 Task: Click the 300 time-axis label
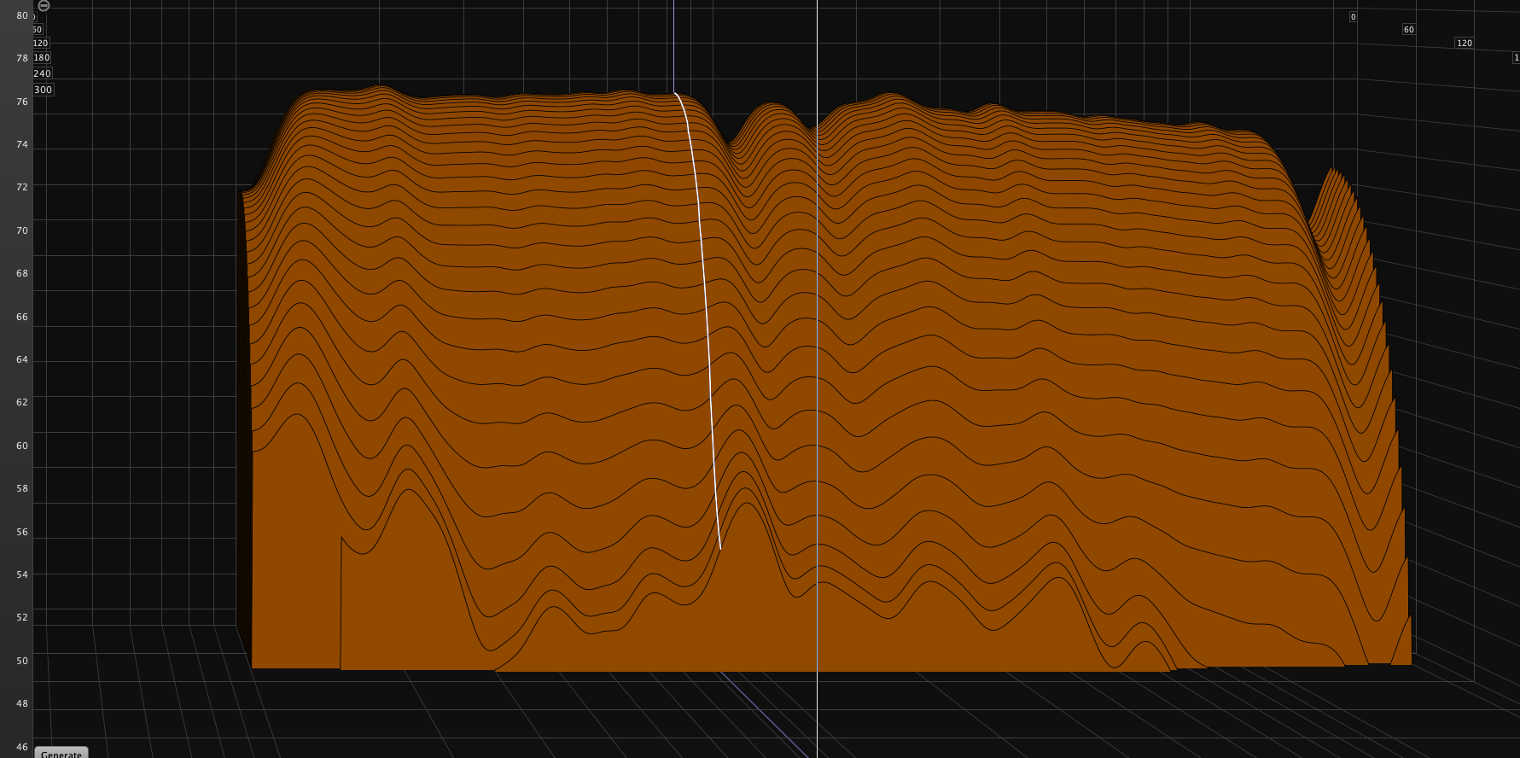pos(43,90)
